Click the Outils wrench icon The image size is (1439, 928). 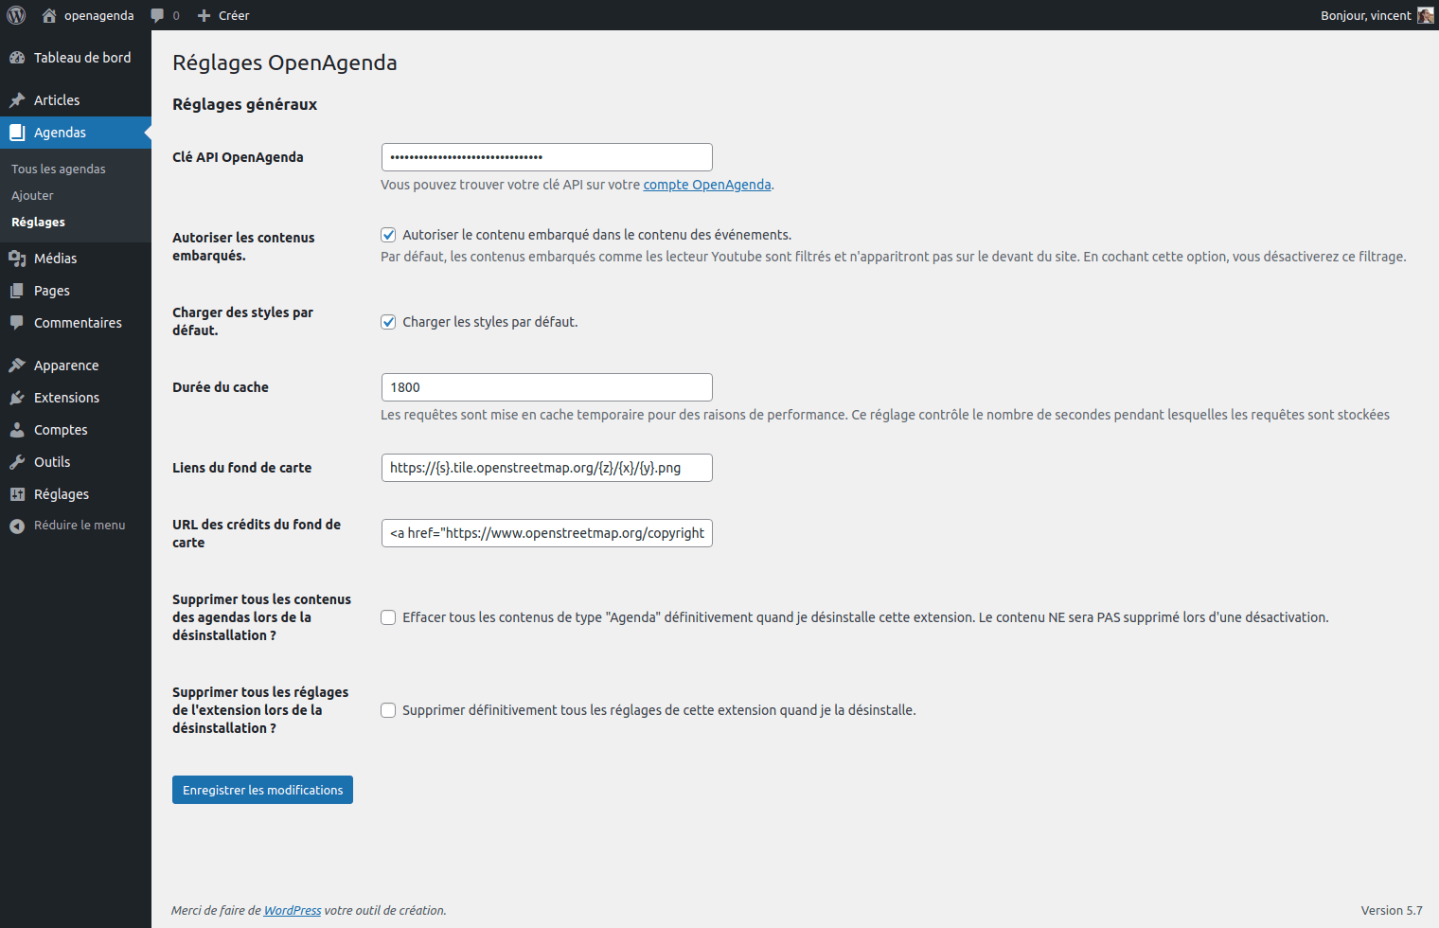coord(17,462)
